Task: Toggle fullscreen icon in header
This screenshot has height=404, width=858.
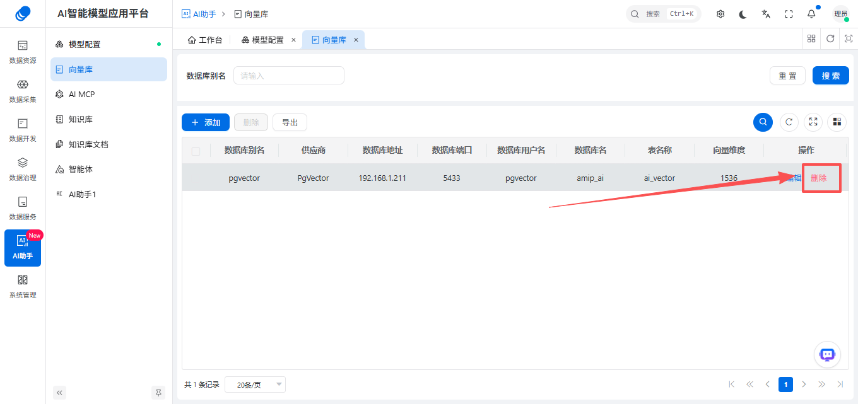Action: (x=789, y=14)
